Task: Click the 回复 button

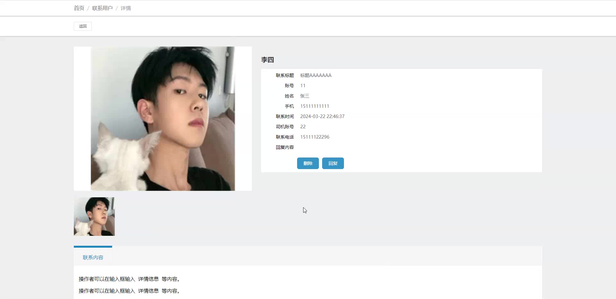Action: (x=333, y=163)
